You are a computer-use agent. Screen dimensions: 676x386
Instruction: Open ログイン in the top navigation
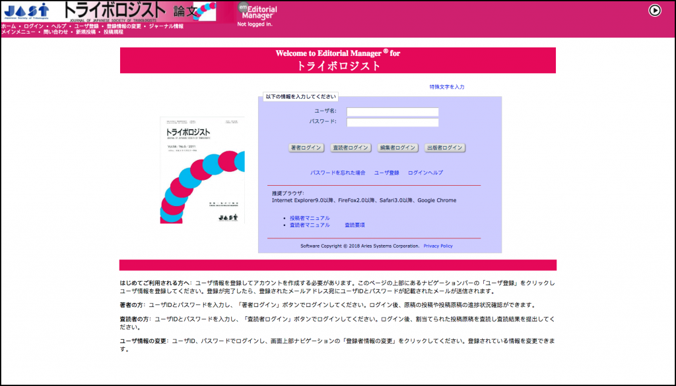click(34, 26)
